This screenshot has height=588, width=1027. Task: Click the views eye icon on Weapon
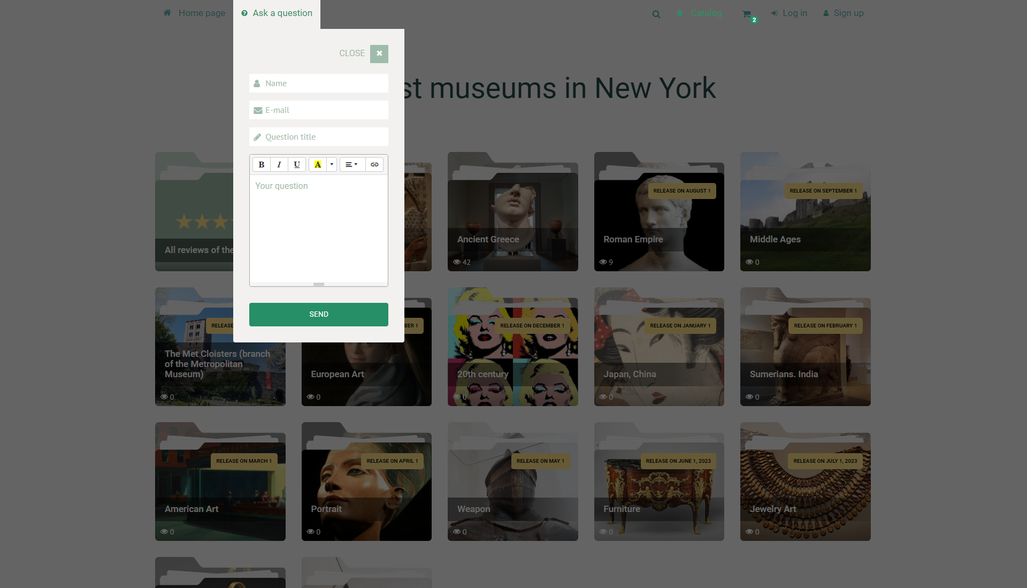click(457, 532)
